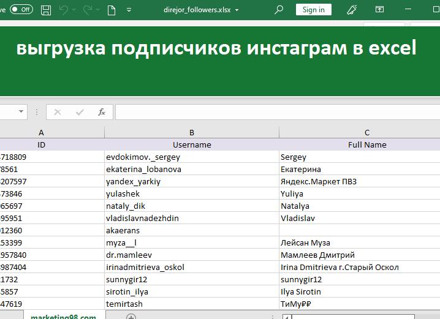Open search with the magnifier icon
Image resolution: width=440 pixels, height=319 pixels.
click(x=279, y=10)
